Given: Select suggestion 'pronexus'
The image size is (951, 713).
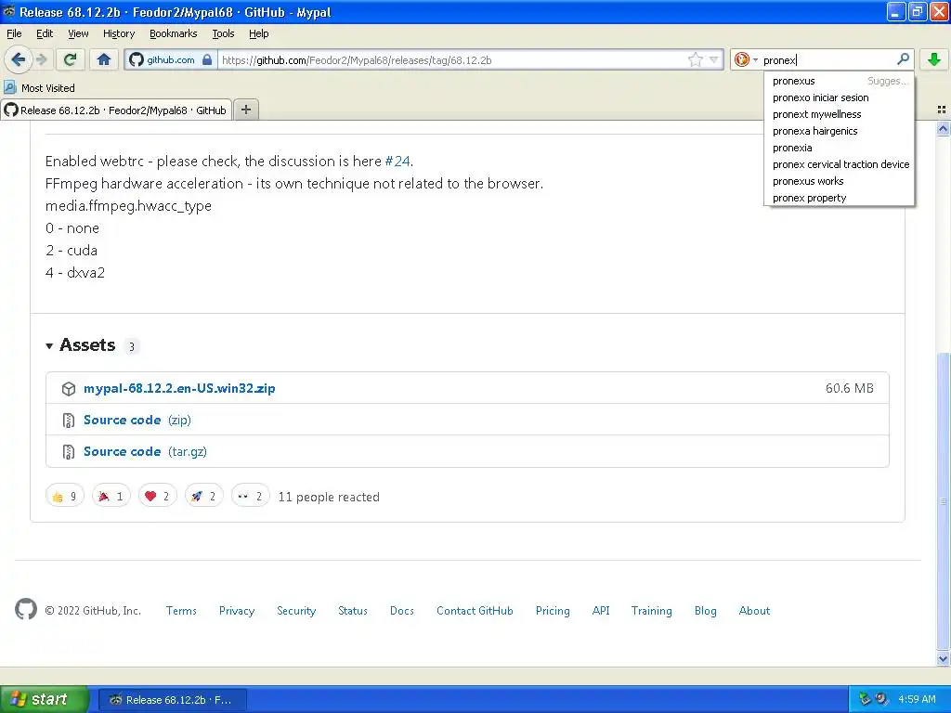Looking at the screenshot, I should (x=840, y=81).
